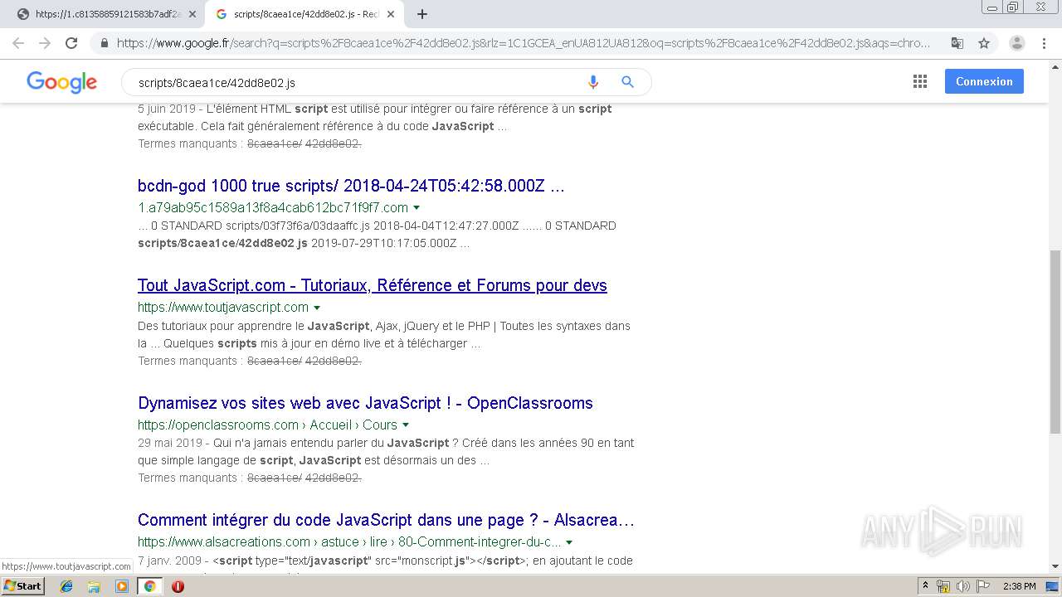Open the Chrome profile avatar
Screen dimensions: 1062x597
point(1016,43)
